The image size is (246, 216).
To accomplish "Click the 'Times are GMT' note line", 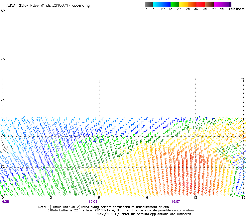I will 104,207.
